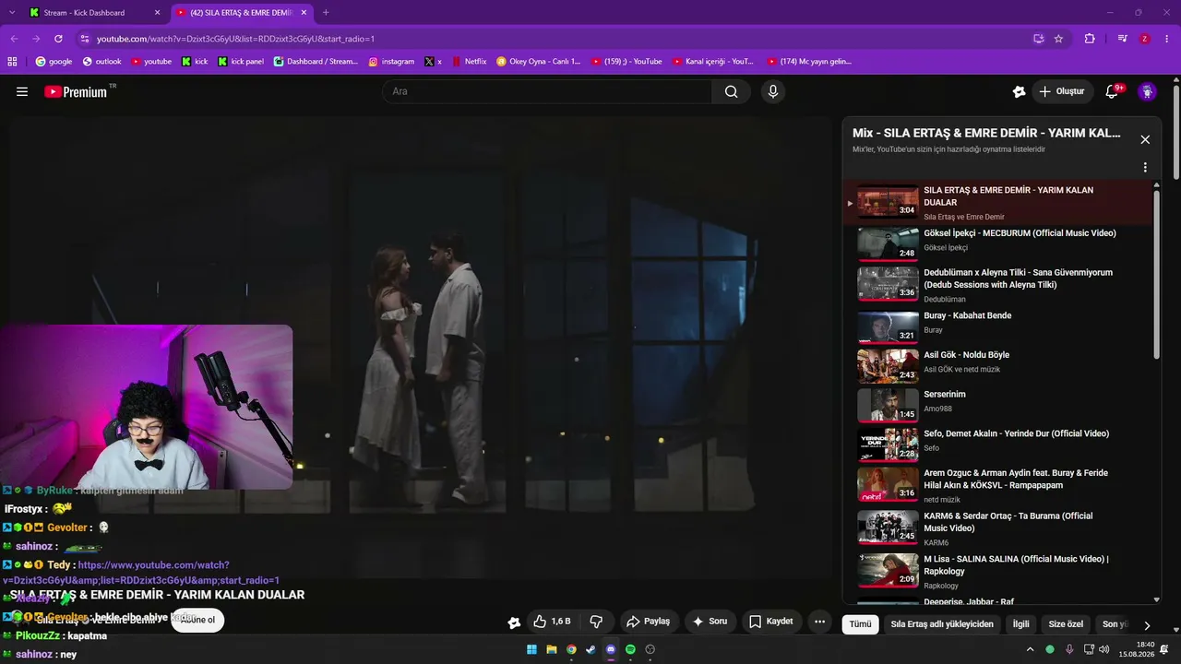This screenshot has height=664, width=1181.
Task: Open the YouTube account avatar menu
Action: click(1147, 91)
